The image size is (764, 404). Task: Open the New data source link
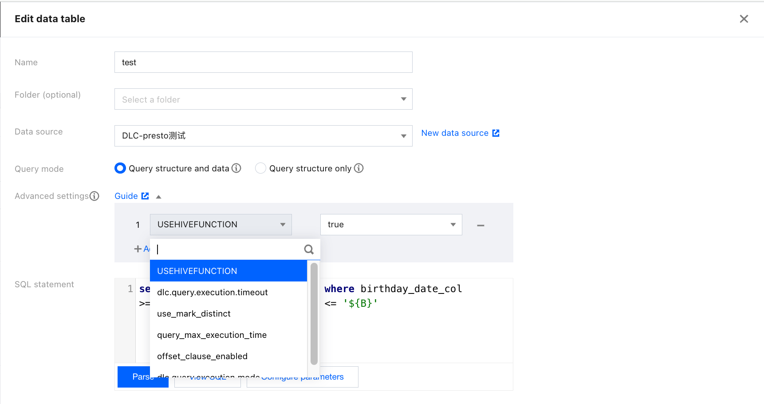454,133
